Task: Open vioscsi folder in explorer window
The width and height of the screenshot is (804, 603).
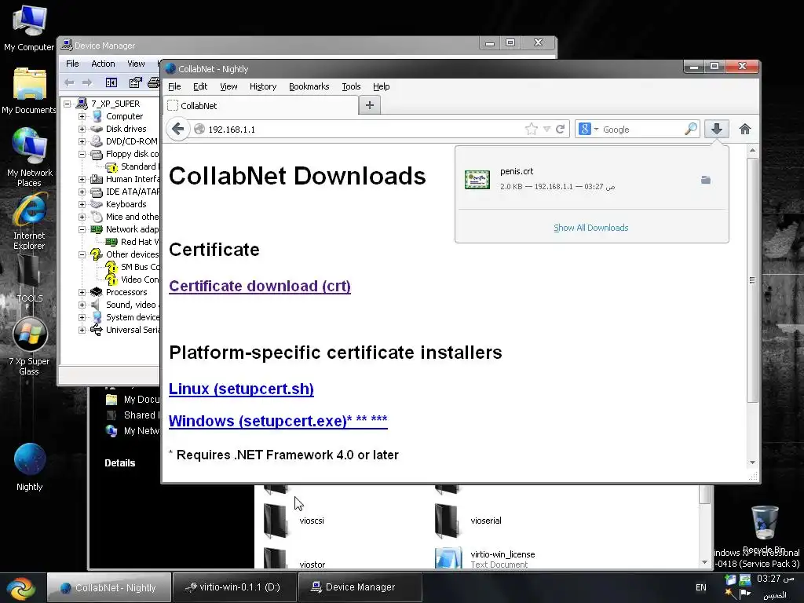Action: pyautogui.click(x=294, y=521)
